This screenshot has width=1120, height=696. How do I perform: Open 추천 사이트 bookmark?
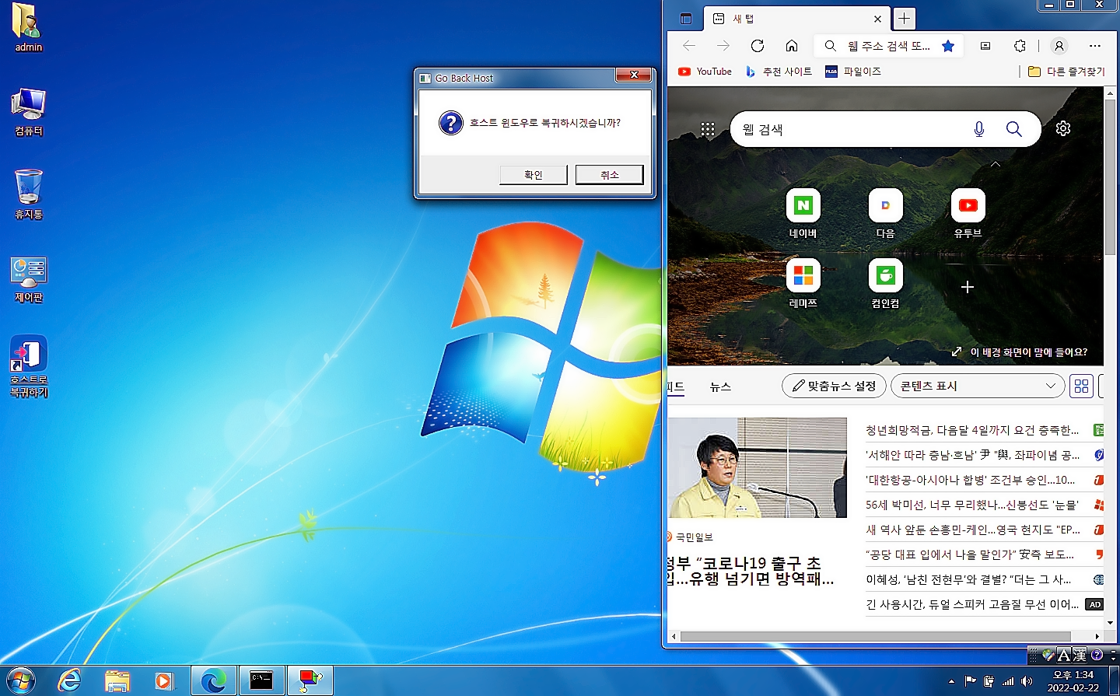click(779, 72)
